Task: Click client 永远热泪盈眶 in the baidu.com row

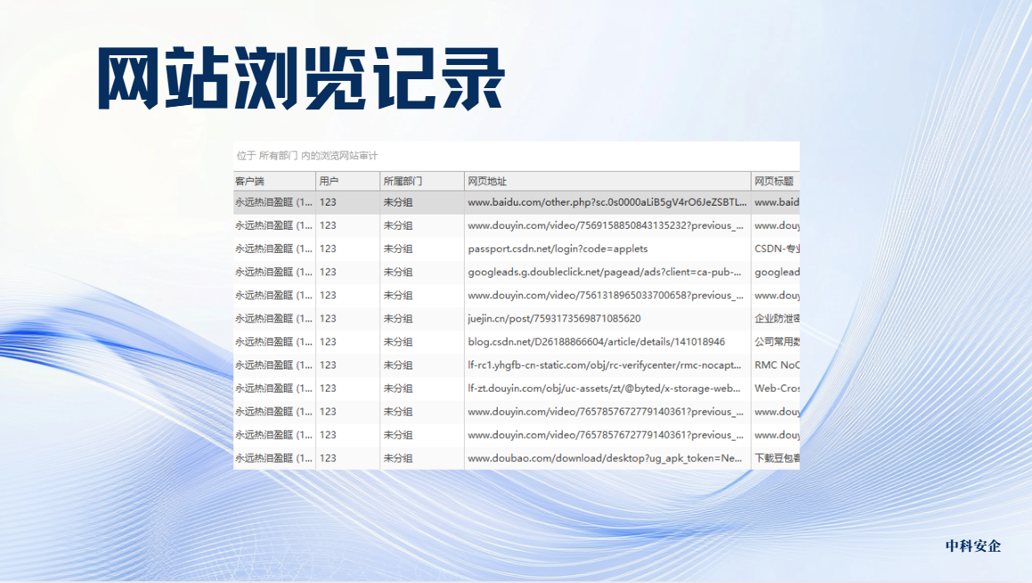Action: [273, 202]
